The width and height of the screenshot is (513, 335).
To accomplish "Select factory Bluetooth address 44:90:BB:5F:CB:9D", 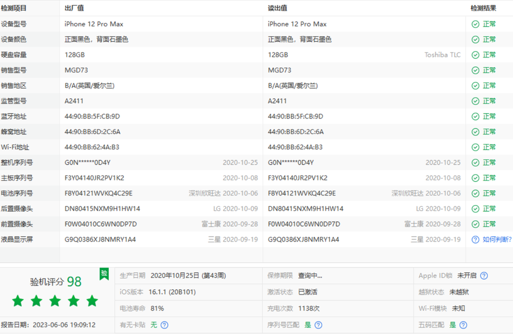I will 92,116.
